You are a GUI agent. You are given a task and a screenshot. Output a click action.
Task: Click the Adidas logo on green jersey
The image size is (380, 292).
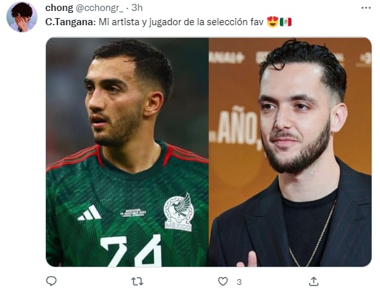tap(89, 213)
